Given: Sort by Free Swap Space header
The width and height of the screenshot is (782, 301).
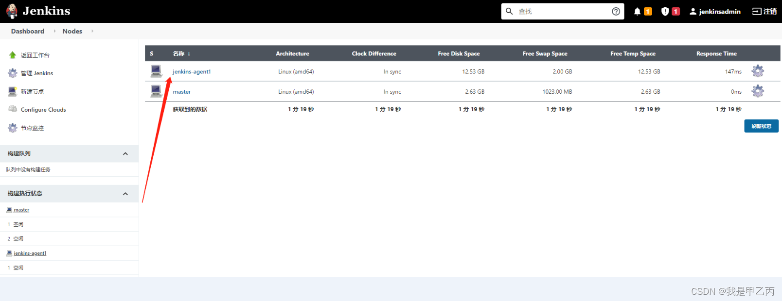Looking at the screenshot, I should (545, 53).
